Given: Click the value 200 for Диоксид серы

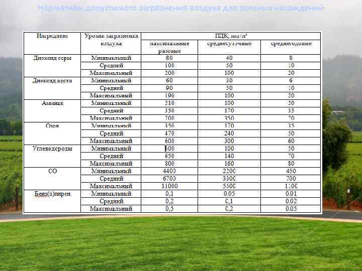Looking at the screenshot, I should point(169,73).
